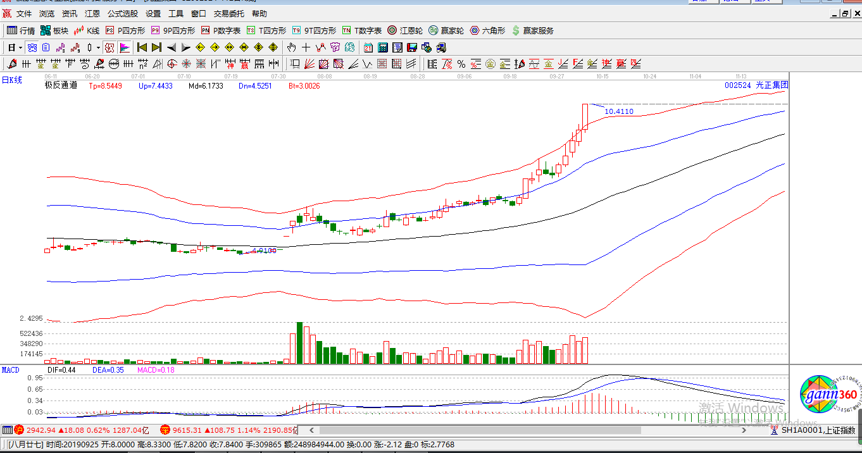Open the calendar icon showing 21
862x453 pixels.
368,47
